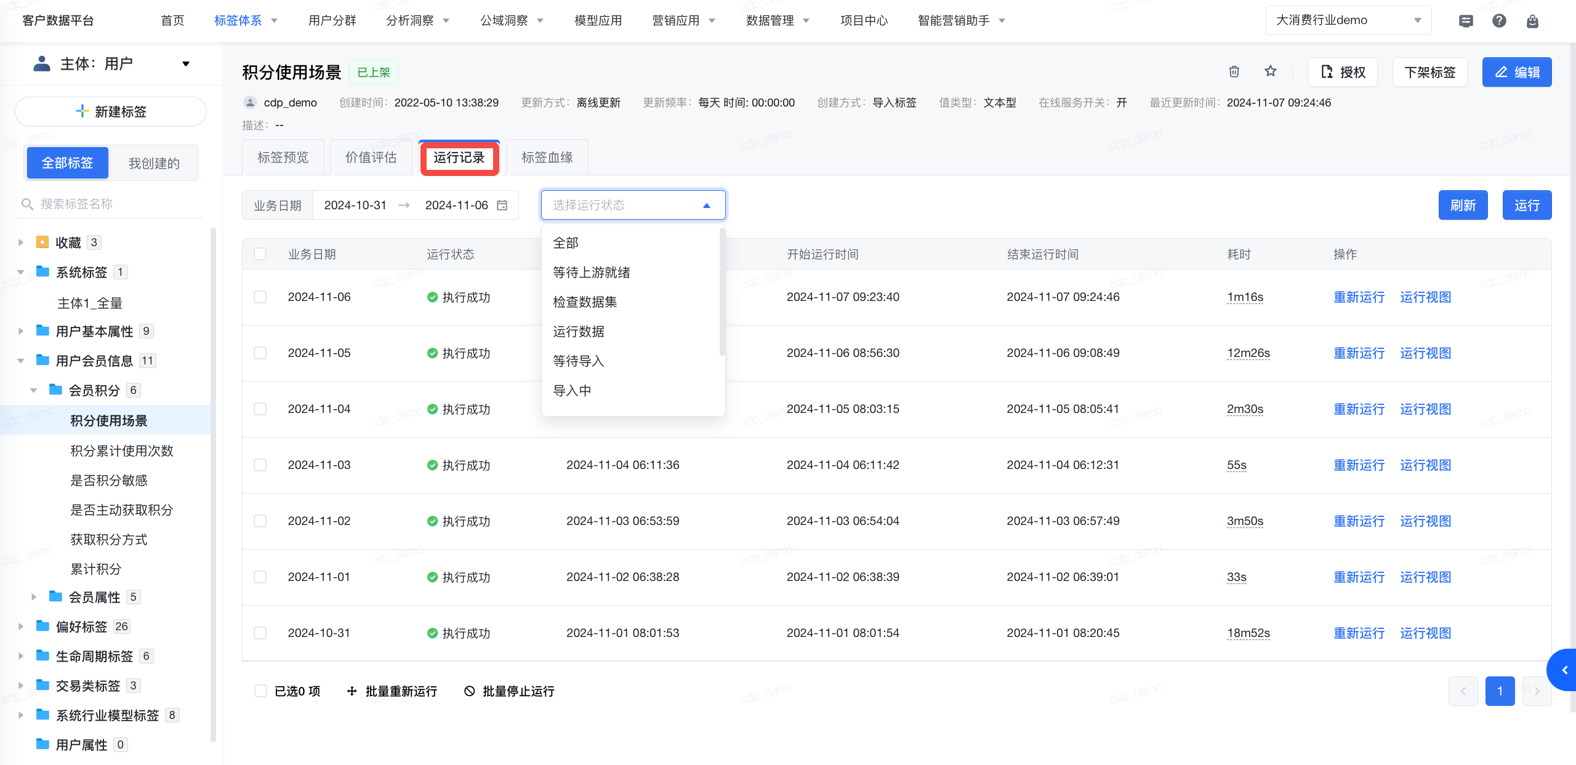Click the 搜索标签名称 search field

point(111,204)
